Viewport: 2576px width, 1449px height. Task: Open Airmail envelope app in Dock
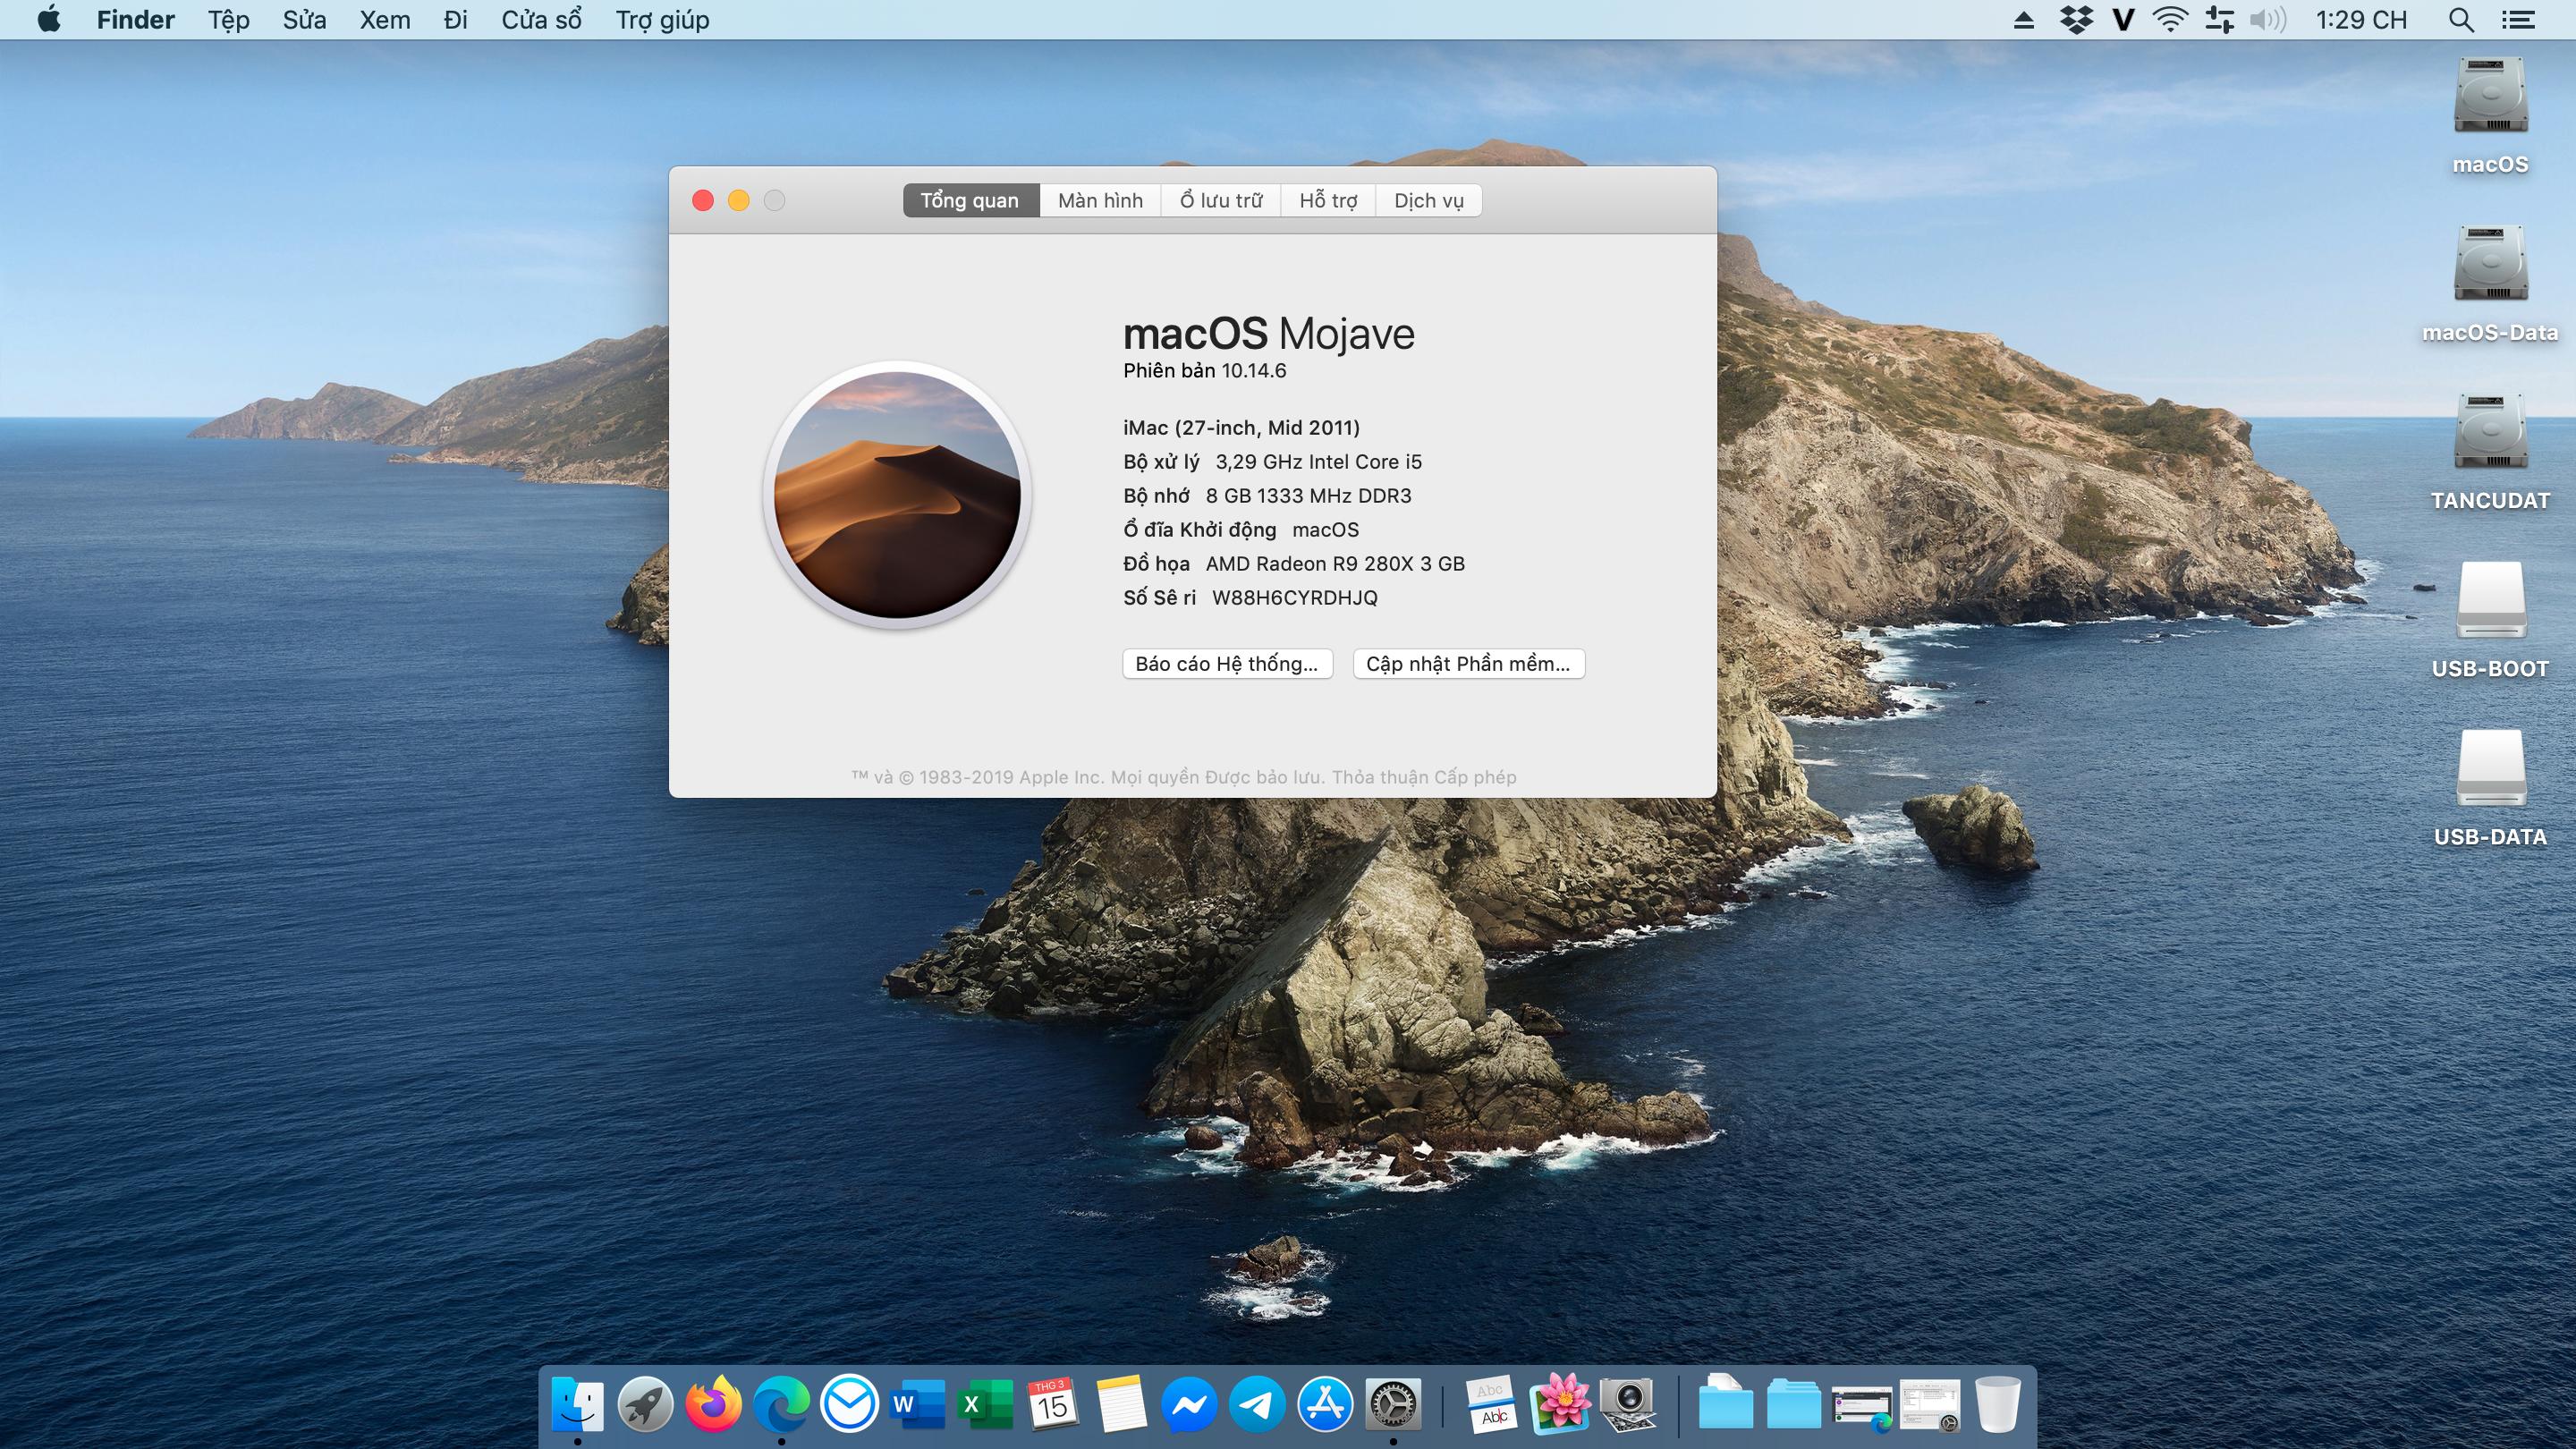click(x=849, y=1405)
